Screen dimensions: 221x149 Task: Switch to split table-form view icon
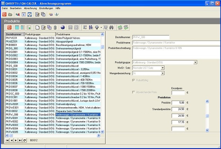pos(23,27)
